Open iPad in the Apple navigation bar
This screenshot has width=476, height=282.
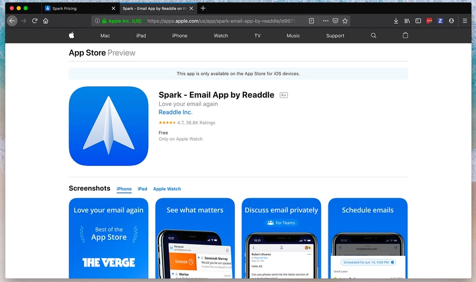point(141,36)
